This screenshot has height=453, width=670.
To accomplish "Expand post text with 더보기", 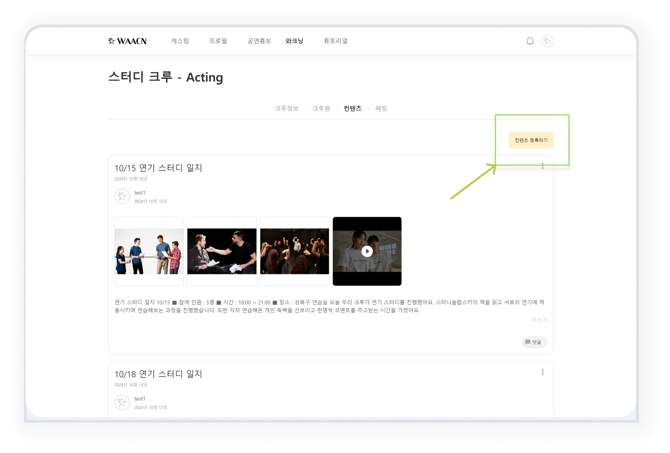I will (x=539, y=320).
